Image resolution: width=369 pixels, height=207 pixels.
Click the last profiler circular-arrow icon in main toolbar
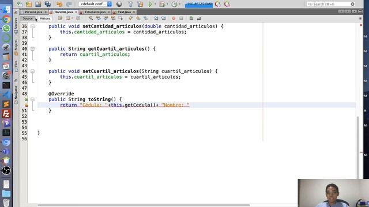coord(227,4)
